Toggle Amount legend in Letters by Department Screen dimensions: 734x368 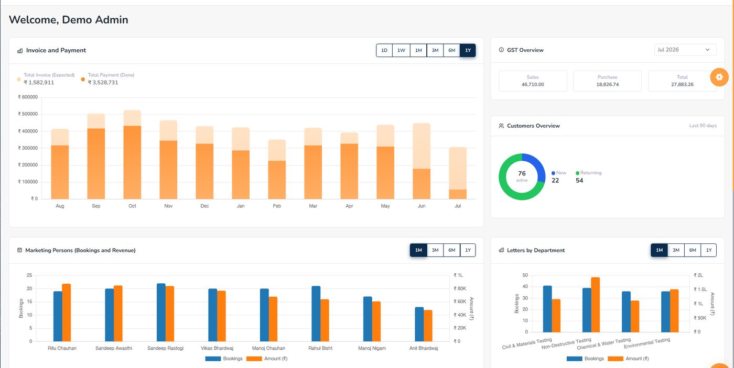[x=628, y=359]
